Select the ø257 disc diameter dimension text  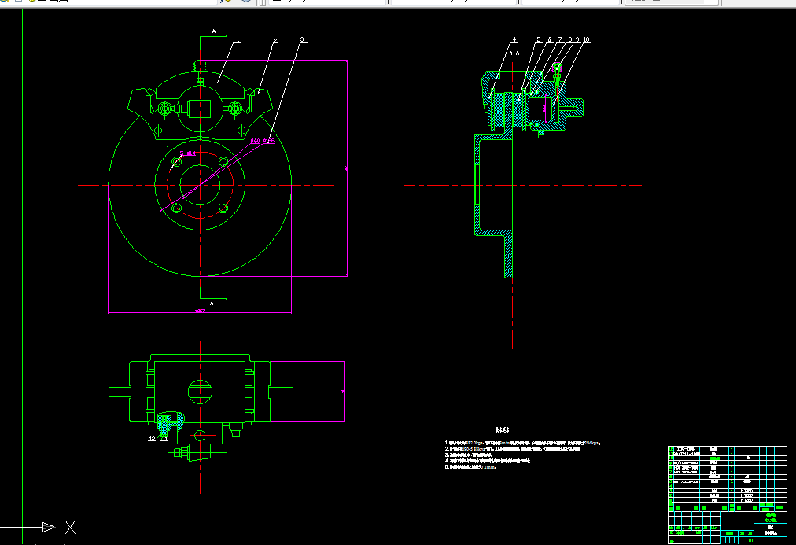pos(200,311)
